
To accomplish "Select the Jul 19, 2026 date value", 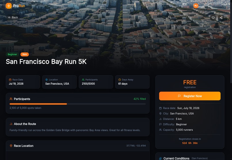I will pos(16,84).
